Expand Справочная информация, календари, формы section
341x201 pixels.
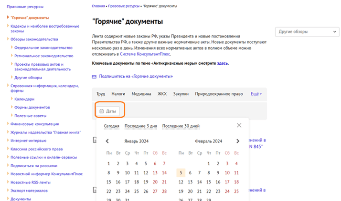click(8, 86)
